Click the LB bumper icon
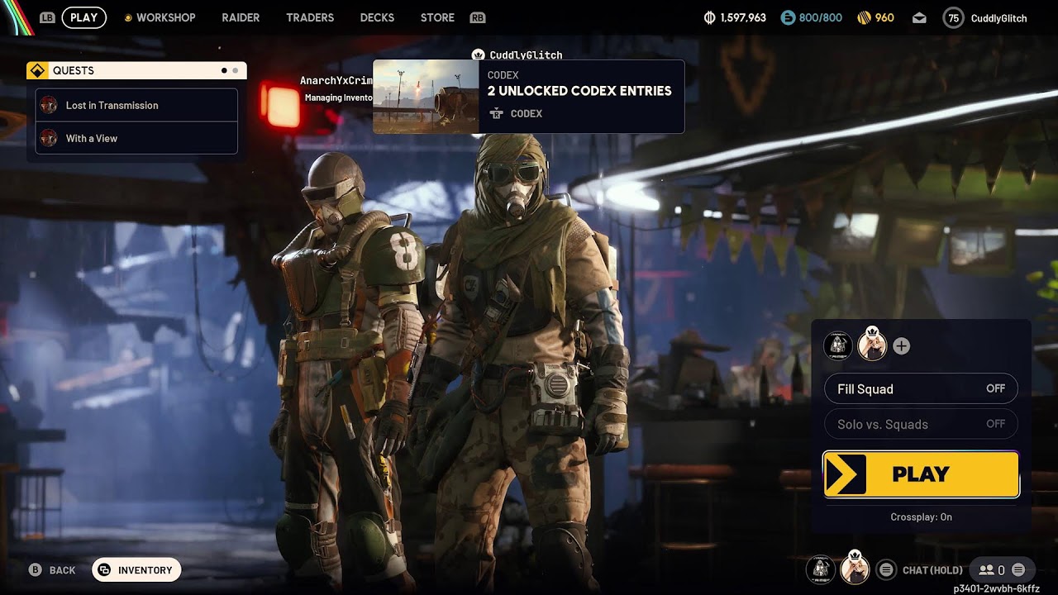Viewport: 1058px width, 595px height. [x=47, y=17]
